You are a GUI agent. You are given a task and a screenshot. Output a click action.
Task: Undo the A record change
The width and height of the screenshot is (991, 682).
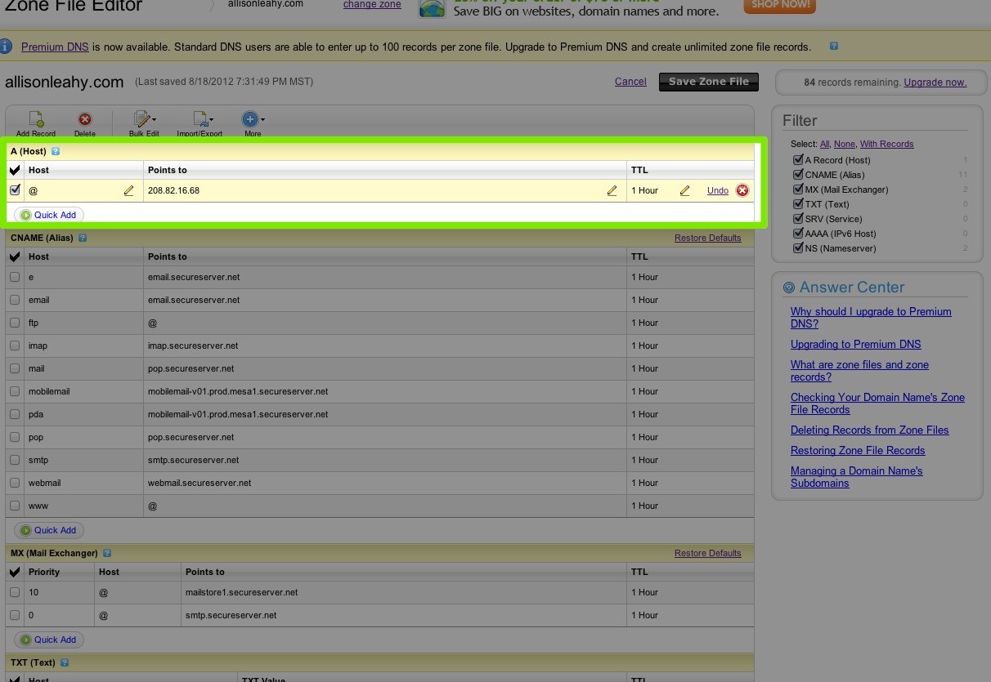point(718,190)
